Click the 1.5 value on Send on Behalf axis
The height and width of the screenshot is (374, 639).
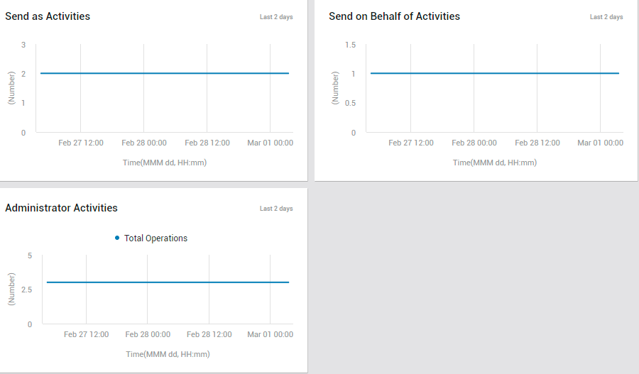tap(351, 45)
